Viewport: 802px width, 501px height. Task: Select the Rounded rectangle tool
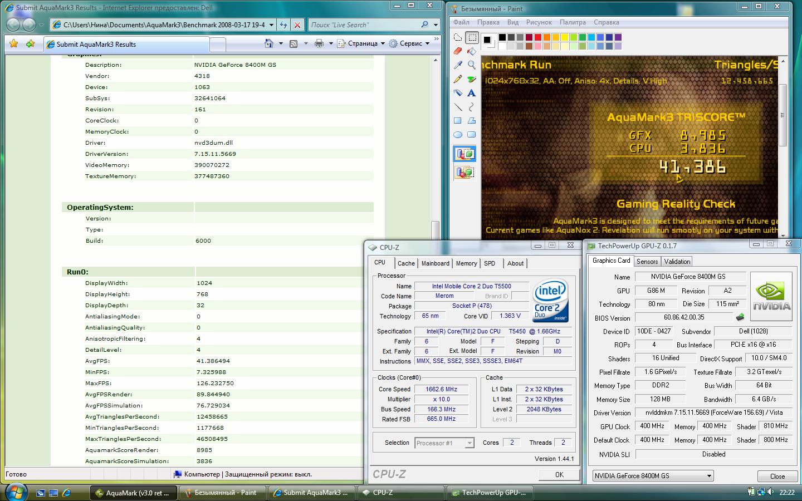pos(472,135)
